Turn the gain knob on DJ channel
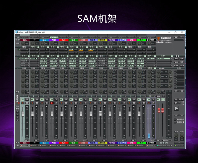198x163 pixels. pyautogui.click(x=33, y=43)
